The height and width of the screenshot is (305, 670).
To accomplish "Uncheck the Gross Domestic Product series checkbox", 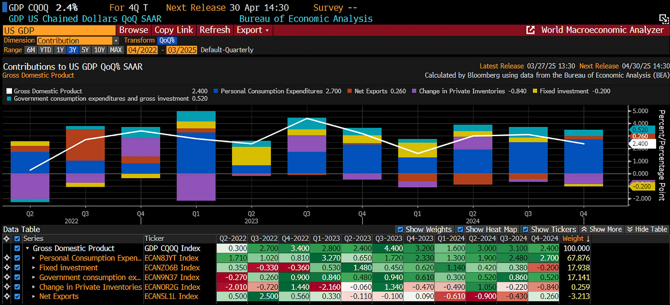I will point(17,248).
